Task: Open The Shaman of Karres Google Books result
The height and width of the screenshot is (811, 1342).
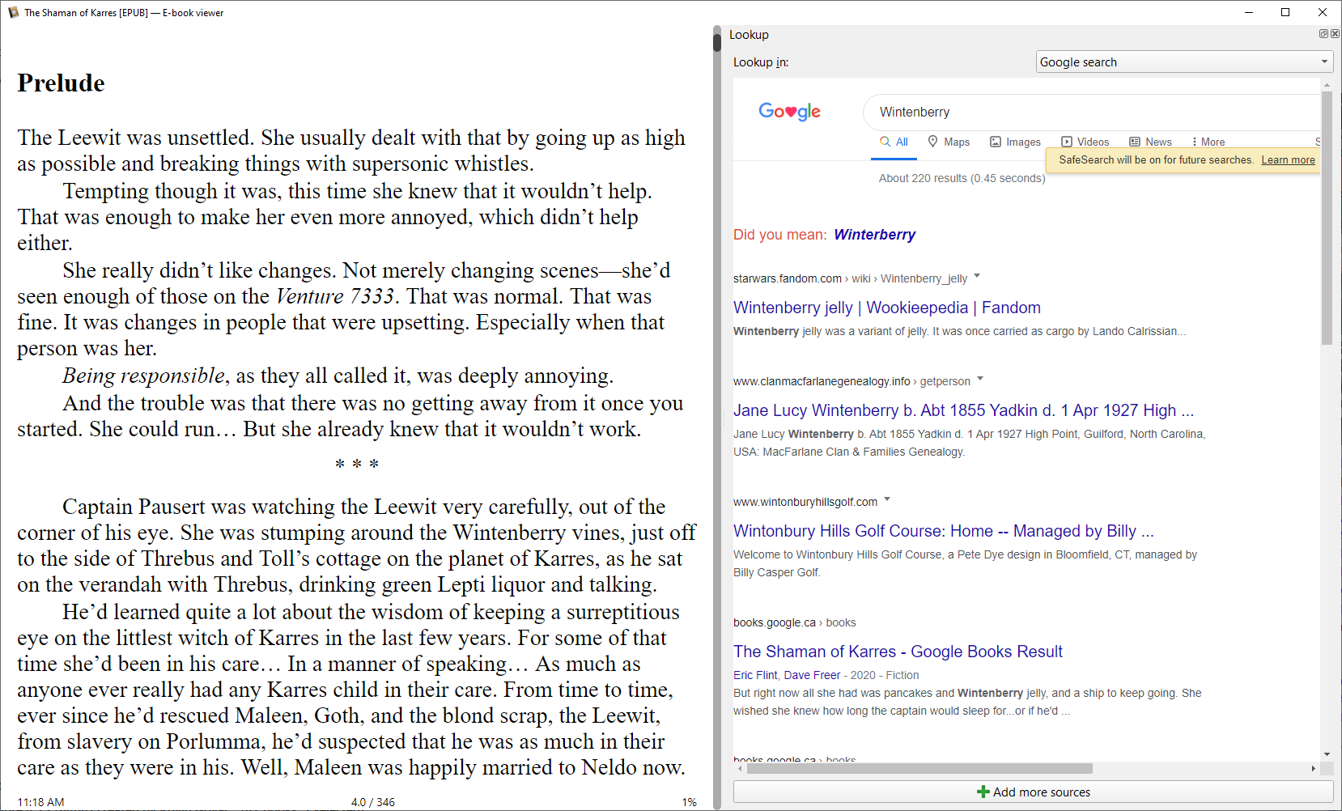Action: tap(898, 652)
